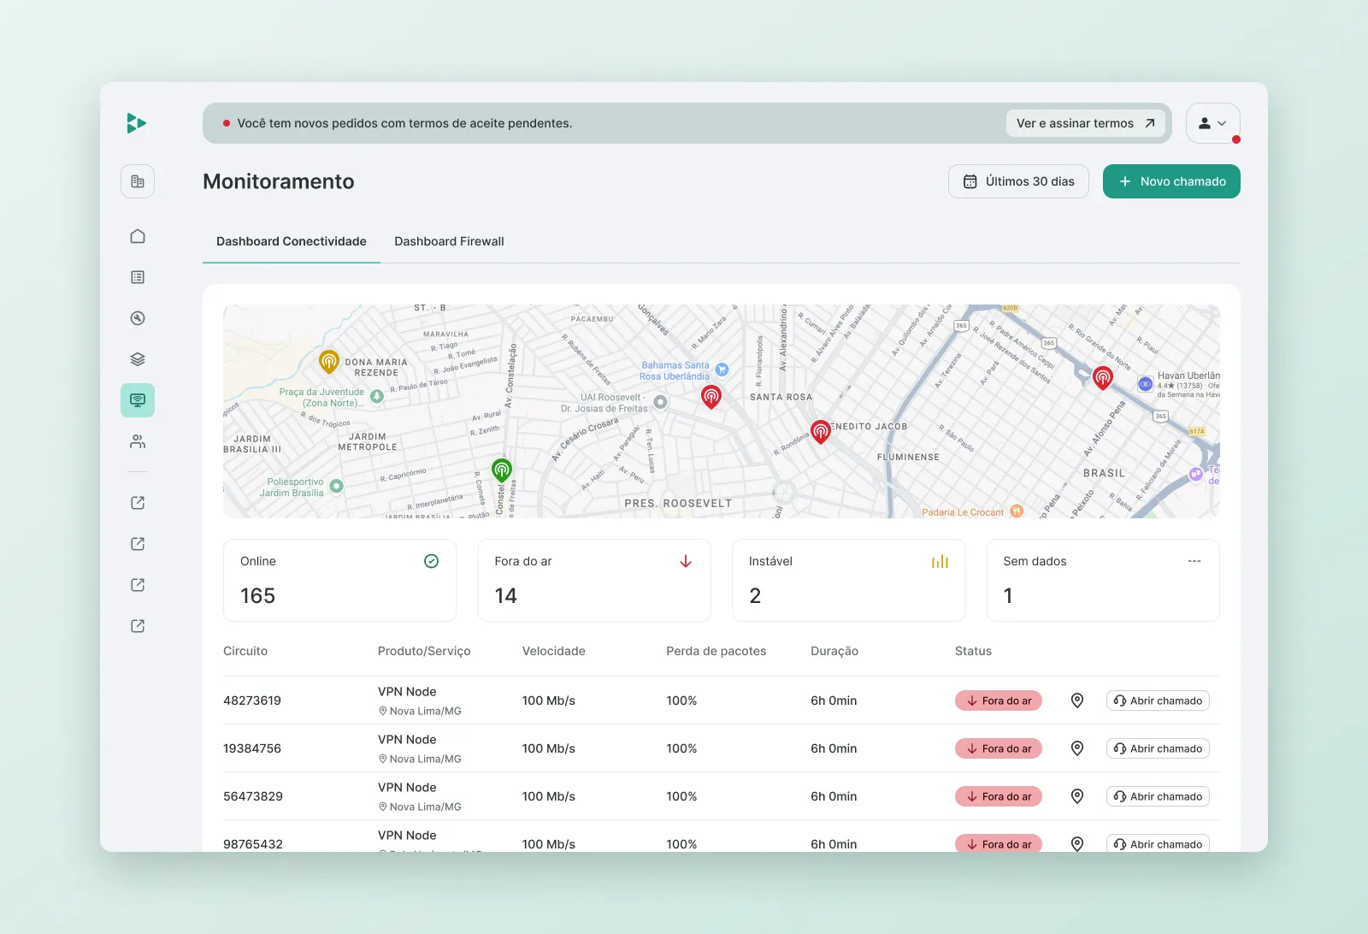Click the Status column header
The image size is (1368, 934).
click(x=973, y=651)
